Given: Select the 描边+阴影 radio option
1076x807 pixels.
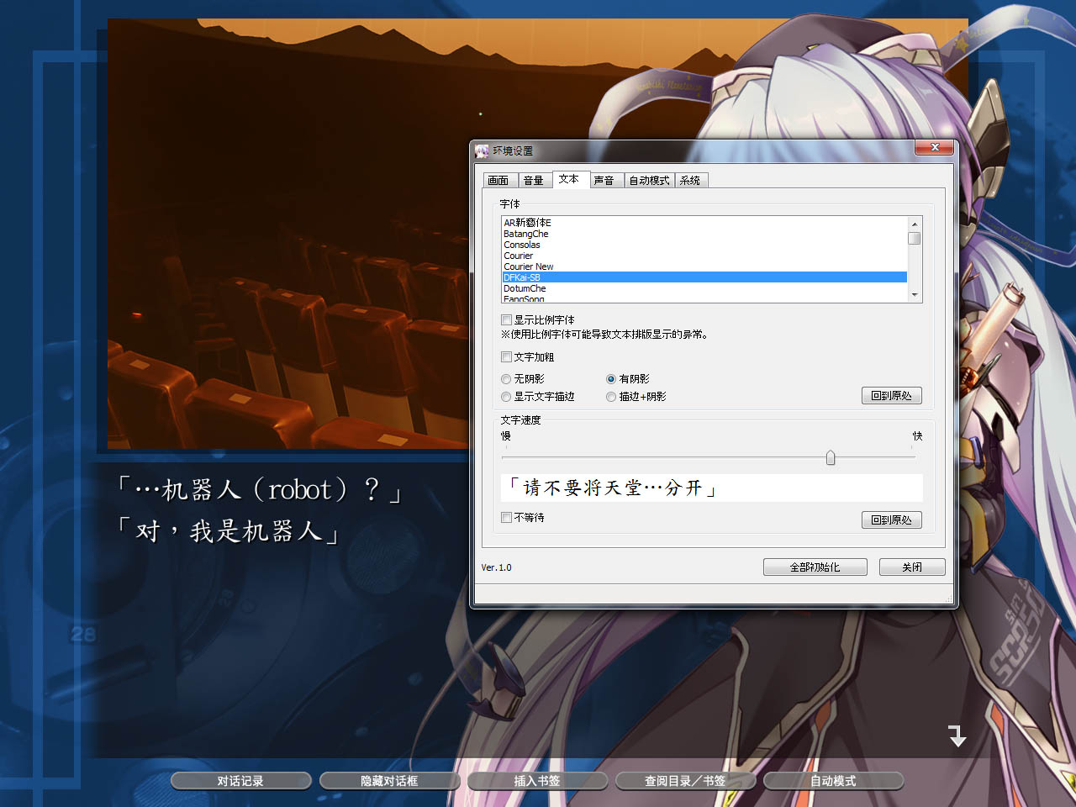Looking at the screenshot, I should pos(611,397).
